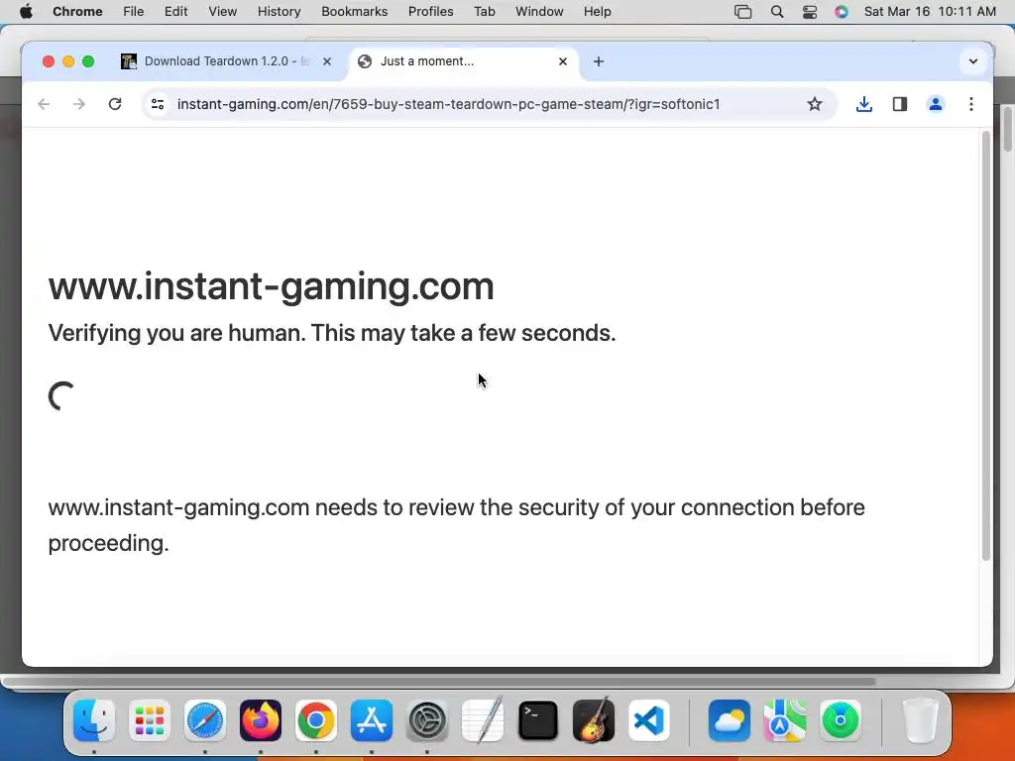Reload the page with refresh icon
1015x761 pixels.
point(115,104)
